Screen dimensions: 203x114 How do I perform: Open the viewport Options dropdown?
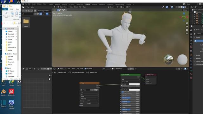click(x=185, y=10)
